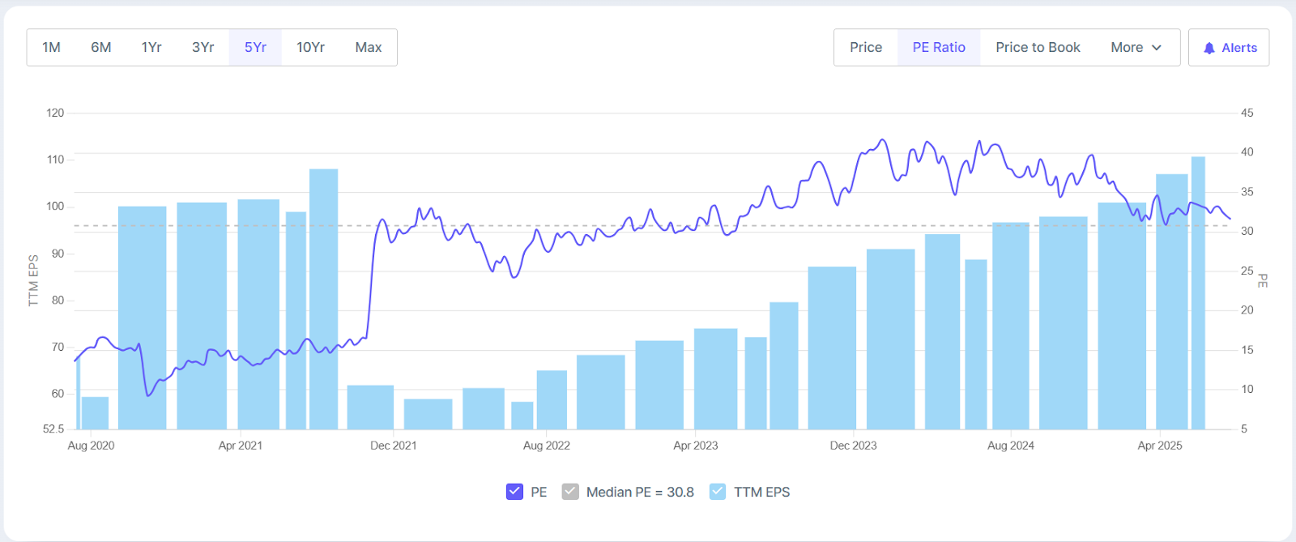The width and height of the screenshot is (1296, 542).
Task: Switch to the 10Yr time range
Action: tap(310, 47)
